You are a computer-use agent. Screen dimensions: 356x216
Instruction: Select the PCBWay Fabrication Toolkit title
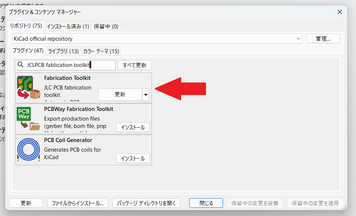coord(79,109)
